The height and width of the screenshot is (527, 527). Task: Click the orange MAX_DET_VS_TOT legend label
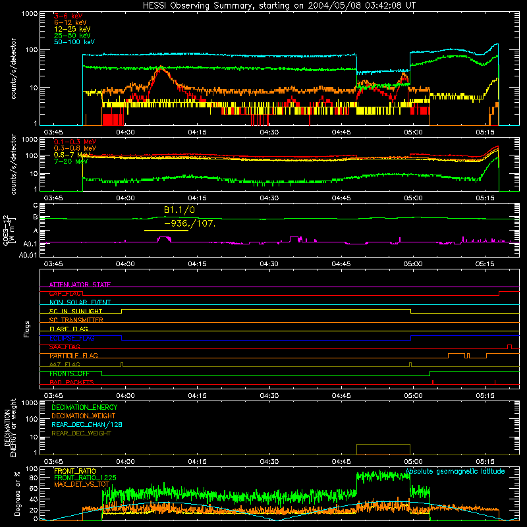pyautogui.click(x=82, y=484)
